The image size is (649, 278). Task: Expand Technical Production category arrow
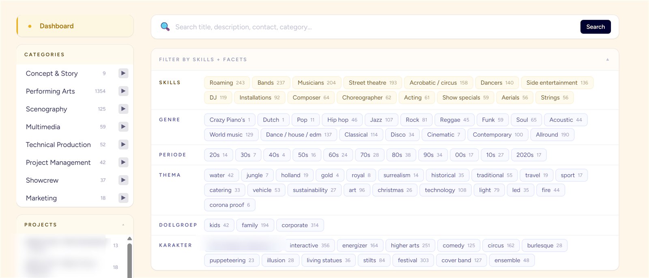123,145
